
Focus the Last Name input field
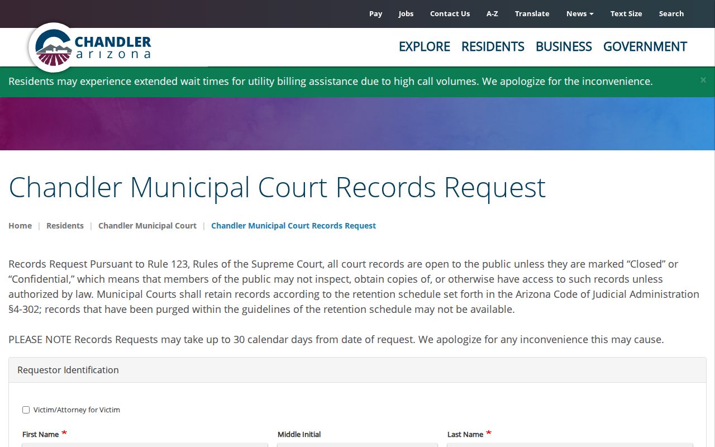570,445
